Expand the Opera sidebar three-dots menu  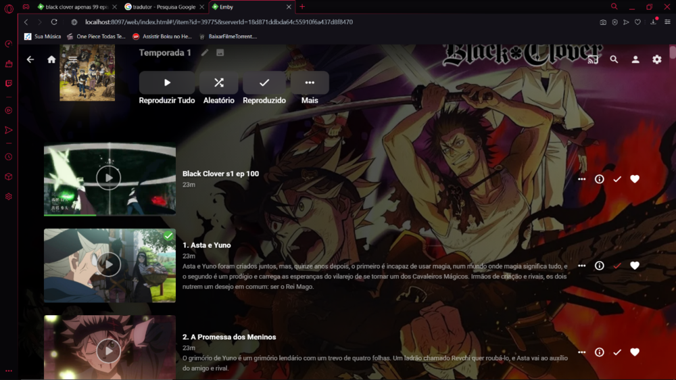coord(9,371)
